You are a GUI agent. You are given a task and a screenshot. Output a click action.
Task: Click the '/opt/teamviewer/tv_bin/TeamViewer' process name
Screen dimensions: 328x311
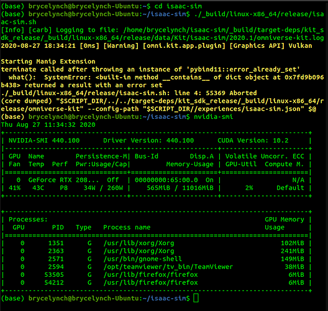click(x=168, y=267)
